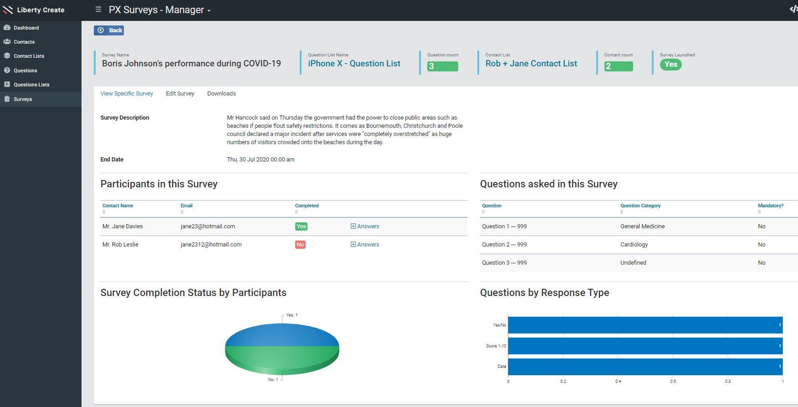The height and width of the screenshot is (407, 798).
Task: Sort participants by Contact Name column
Action: pyautogui.click(x=118, y=206)
